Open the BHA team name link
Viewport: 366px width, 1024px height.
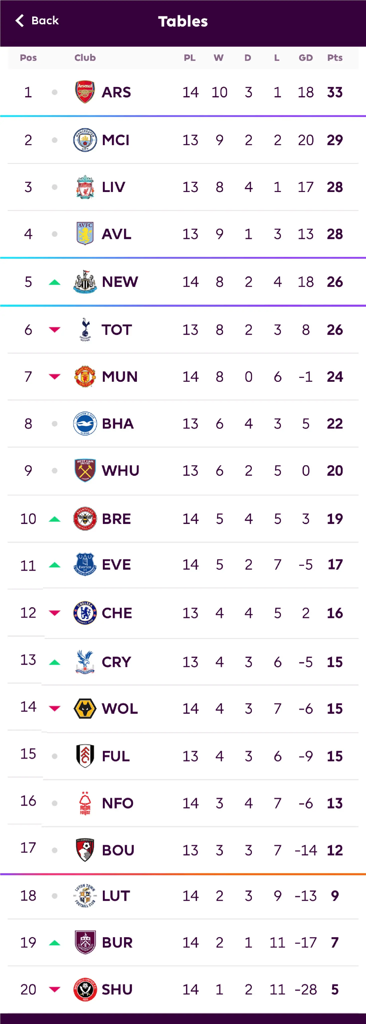click(x=118, y=424)
